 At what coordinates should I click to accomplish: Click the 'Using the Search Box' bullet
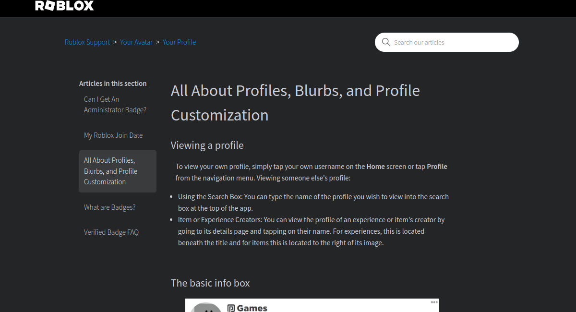pos(313,203)
